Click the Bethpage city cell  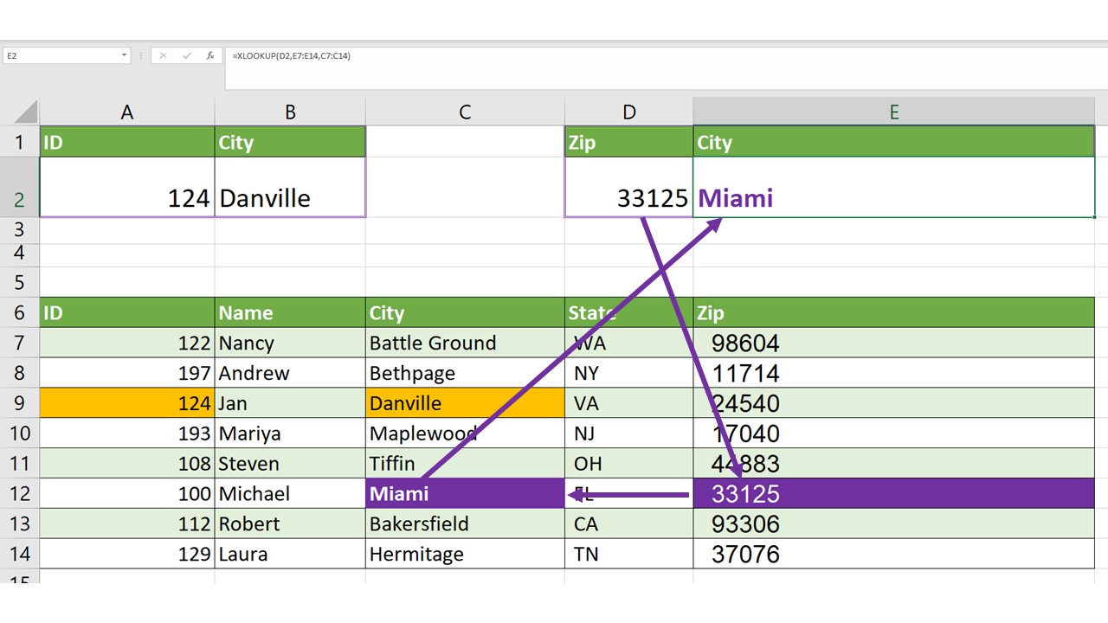click(x=465, y=373)
